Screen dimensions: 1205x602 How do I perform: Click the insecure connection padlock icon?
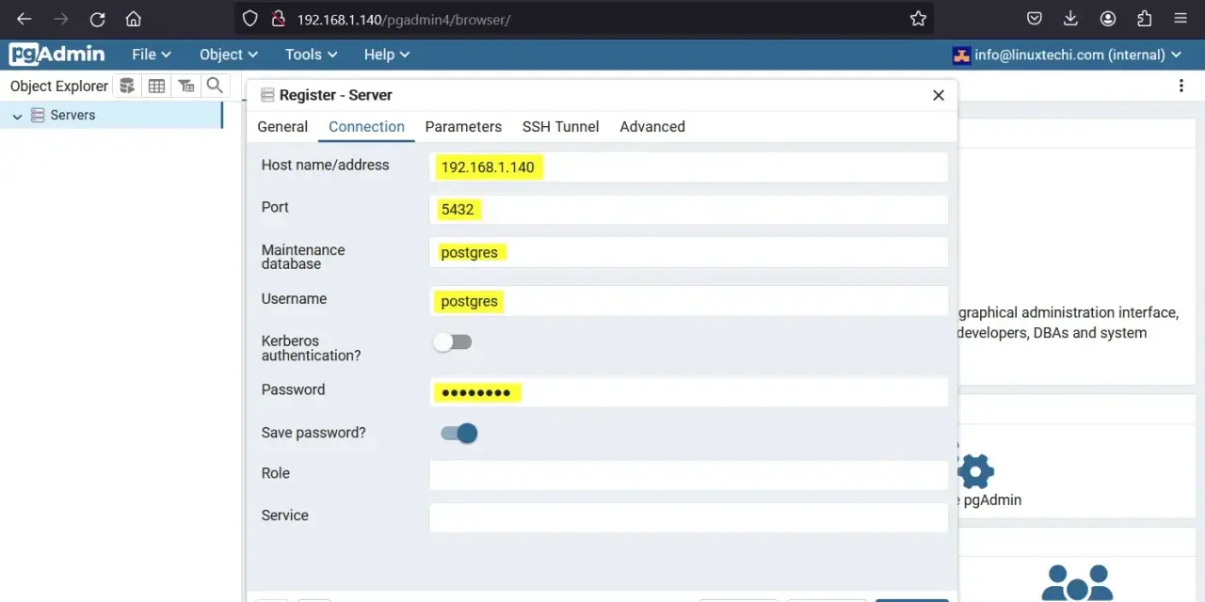(278, 19)
